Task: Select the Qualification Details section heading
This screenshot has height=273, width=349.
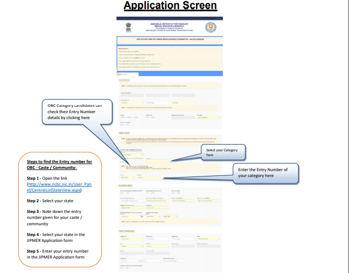Action: tap(128, 185)
